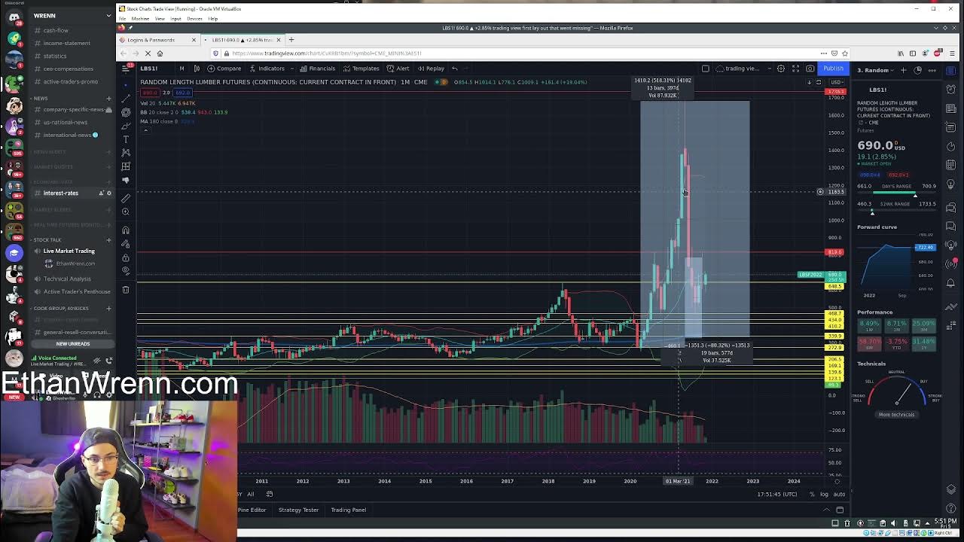
Task: Reload stop button in Firefox toolbar
Action: [x=148, y=53]
